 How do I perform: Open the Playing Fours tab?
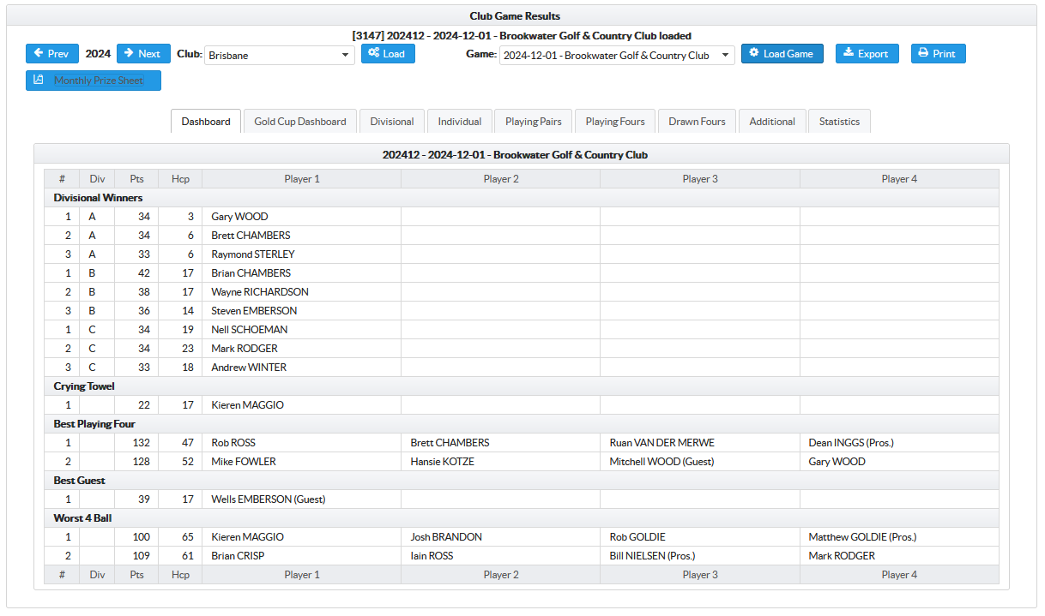click(x=615, y=122)
